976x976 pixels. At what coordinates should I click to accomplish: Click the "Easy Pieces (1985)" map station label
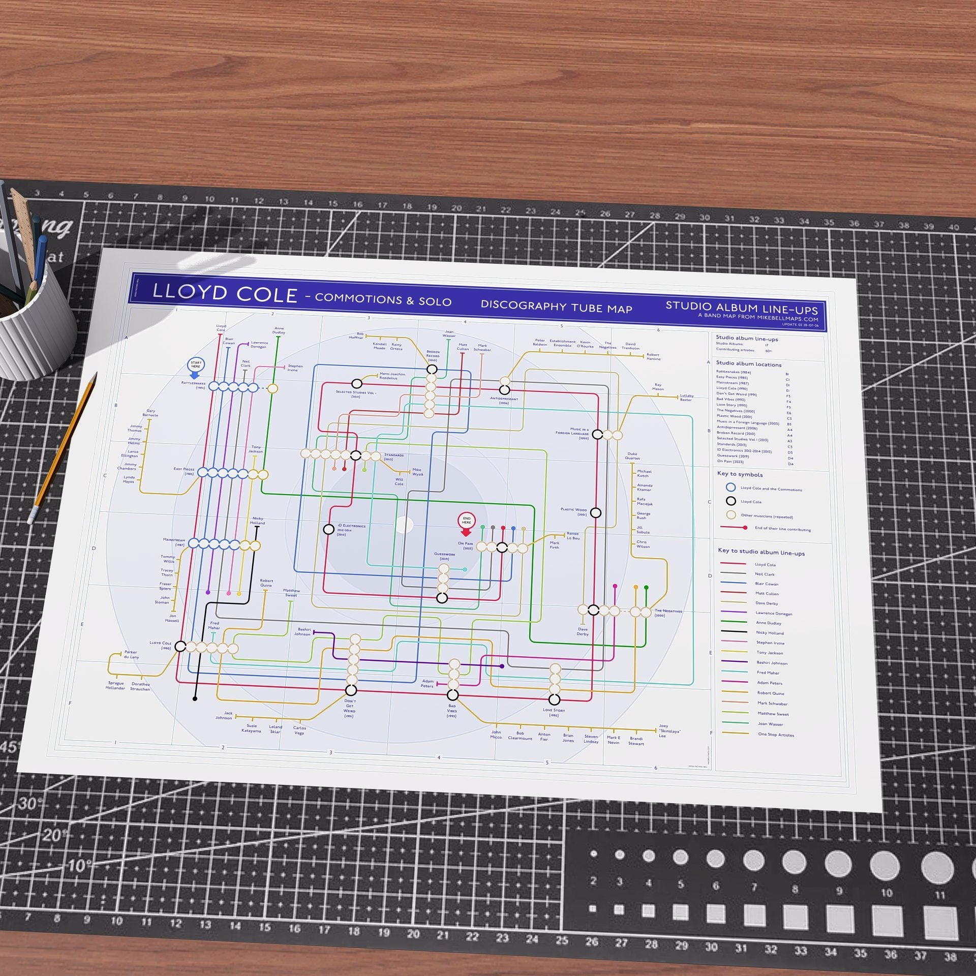tap(184, 471)
